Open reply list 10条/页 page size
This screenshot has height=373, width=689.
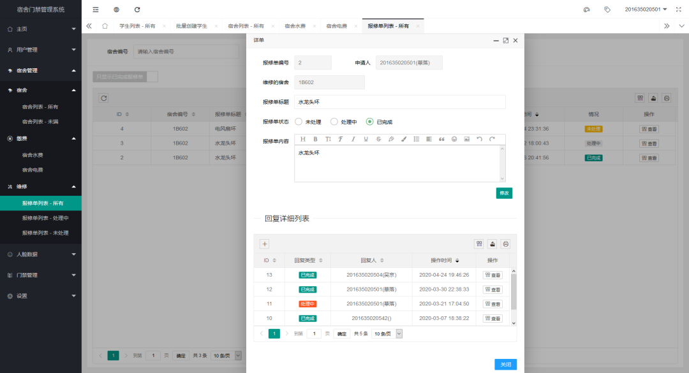(x=387, y=334)
